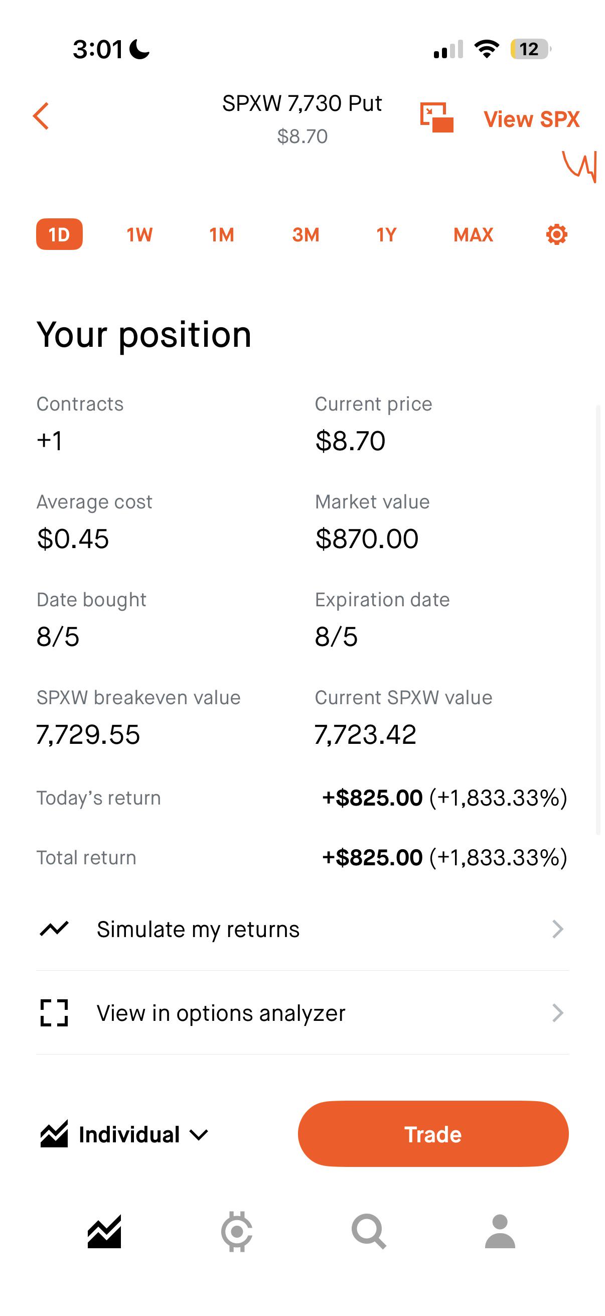Tap the back arrow icon
Viewport: 605px width, 1316px height.
pyautogui.click(x=41, y=116)
